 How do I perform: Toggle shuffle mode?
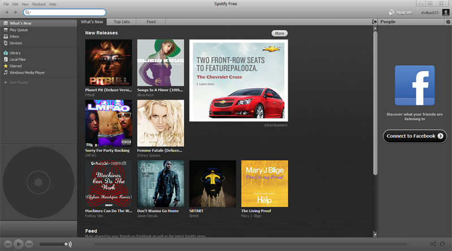[x=433, y=244]
